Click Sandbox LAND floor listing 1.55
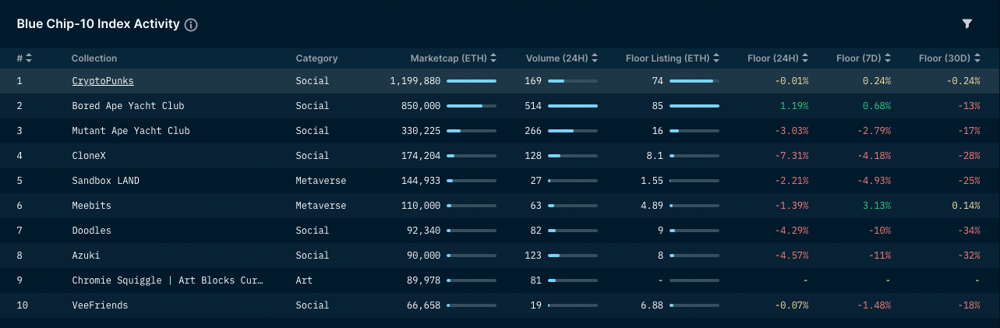 tap(652, 181)
